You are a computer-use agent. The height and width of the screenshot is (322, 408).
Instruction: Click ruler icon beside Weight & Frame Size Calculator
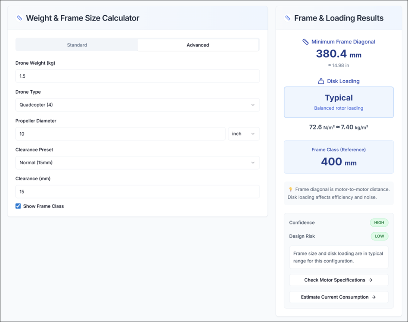(x=19, y=18)
